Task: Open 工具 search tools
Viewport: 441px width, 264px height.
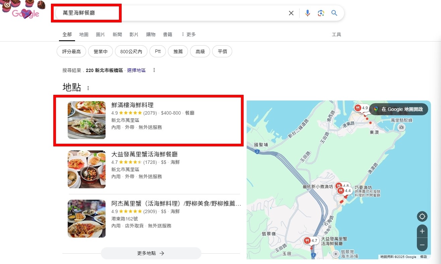Action: (336, 35)
